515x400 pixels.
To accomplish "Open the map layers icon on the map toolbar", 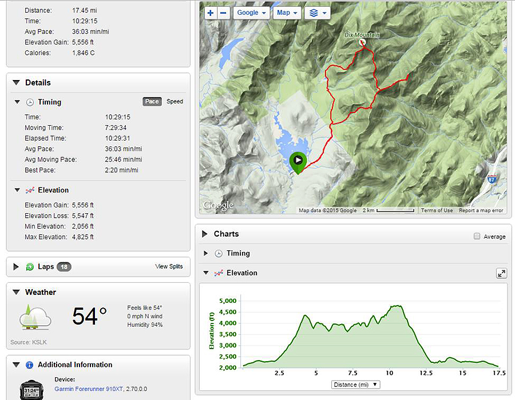I will (314, 12).
